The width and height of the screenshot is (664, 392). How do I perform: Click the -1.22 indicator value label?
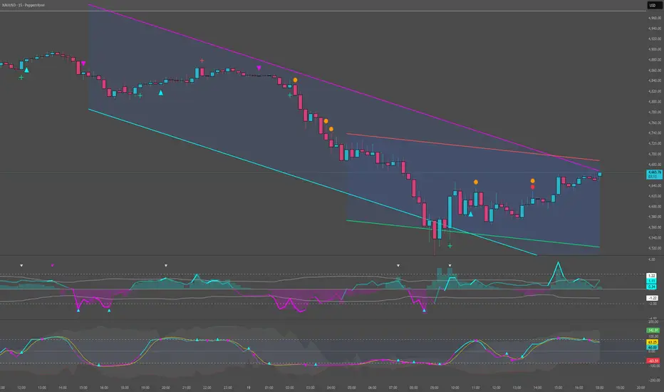[x=652, y=298]
